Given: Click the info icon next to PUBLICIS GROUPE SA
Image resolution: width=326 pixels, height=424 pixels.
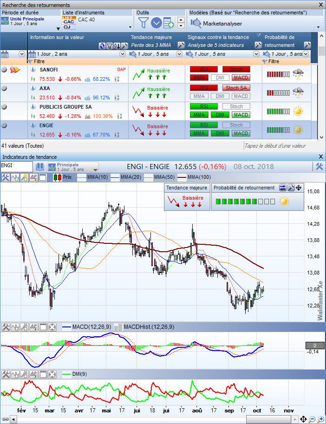Looking at the screenshot, I should (33, 107).
